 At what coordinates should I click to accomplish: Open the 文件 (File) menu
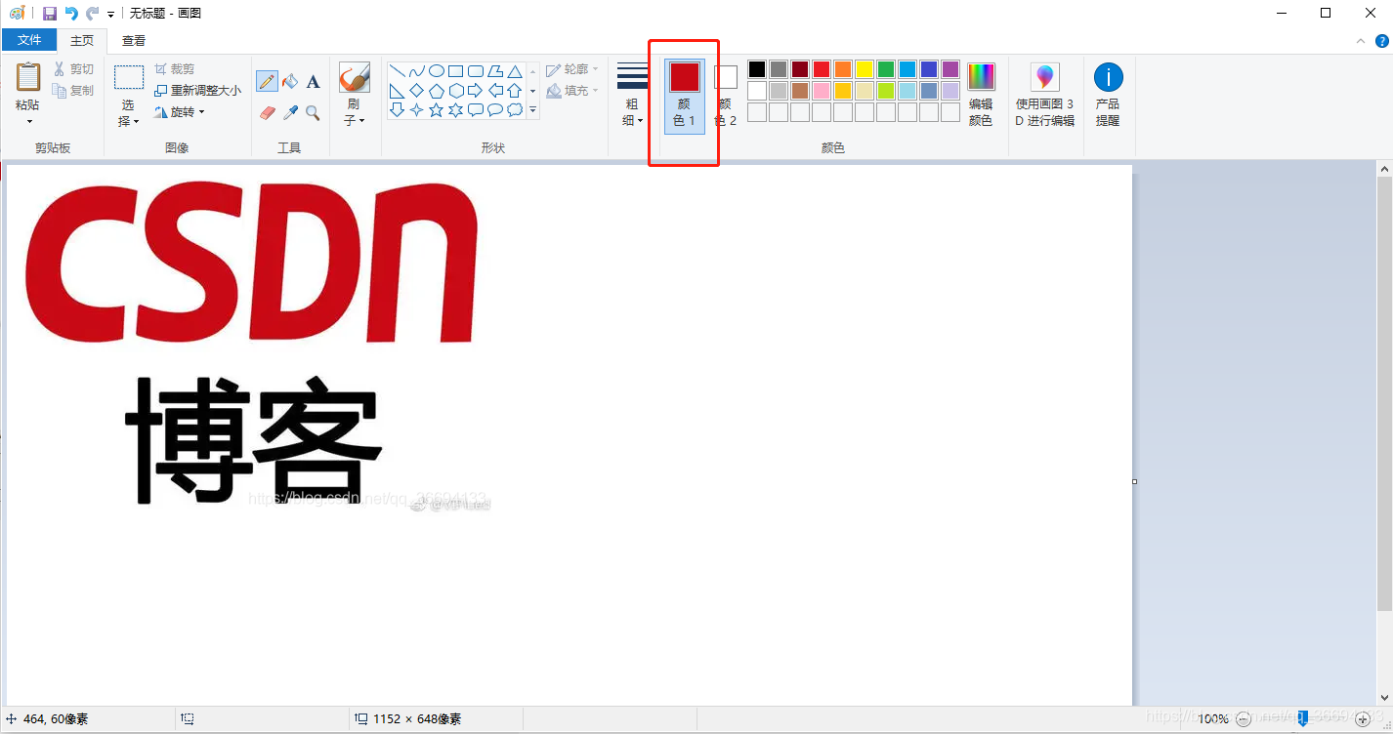pyautogui.click(x=29, y=40)
